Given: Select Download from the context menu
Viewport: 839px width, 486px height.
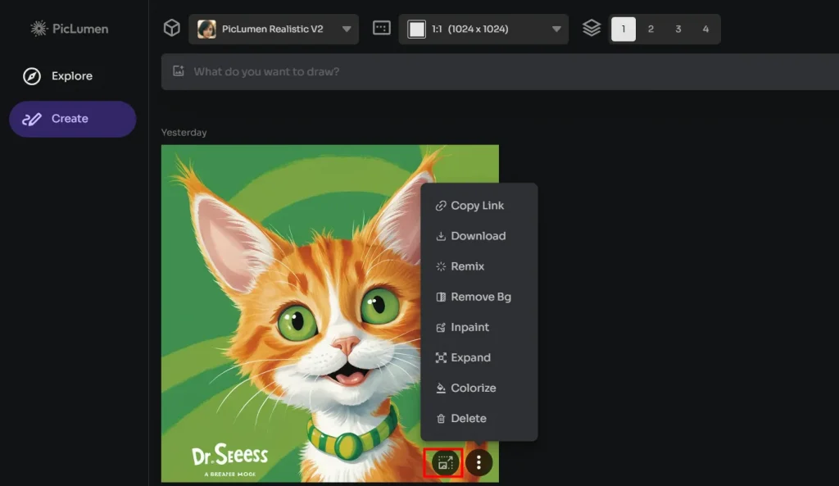Looking at the screenshot, I should click(x=478, y=235).
